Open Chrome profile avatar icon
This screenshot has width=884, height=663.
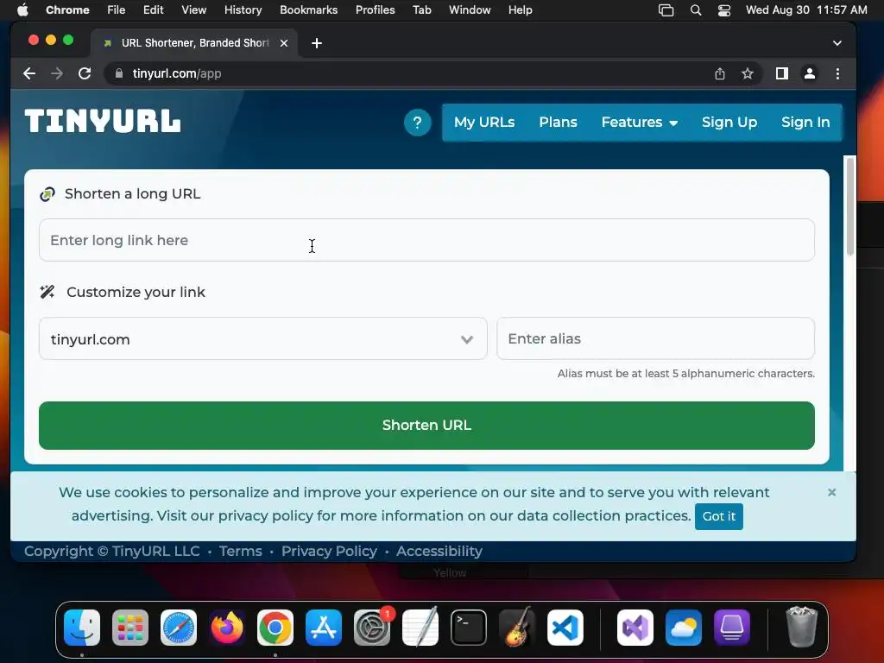(810, 73)
